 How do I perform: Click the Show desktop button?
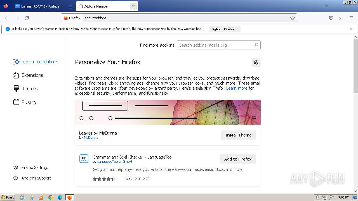pyautogui.click(x=355, y=197)
